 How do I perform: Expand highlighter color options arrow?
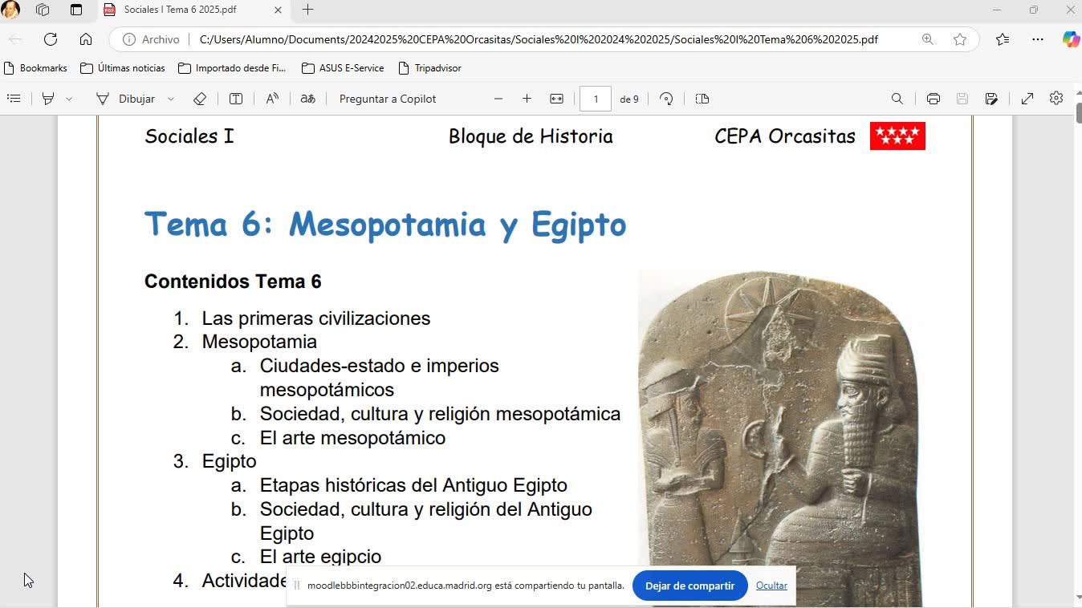click(x=69, y=99)
